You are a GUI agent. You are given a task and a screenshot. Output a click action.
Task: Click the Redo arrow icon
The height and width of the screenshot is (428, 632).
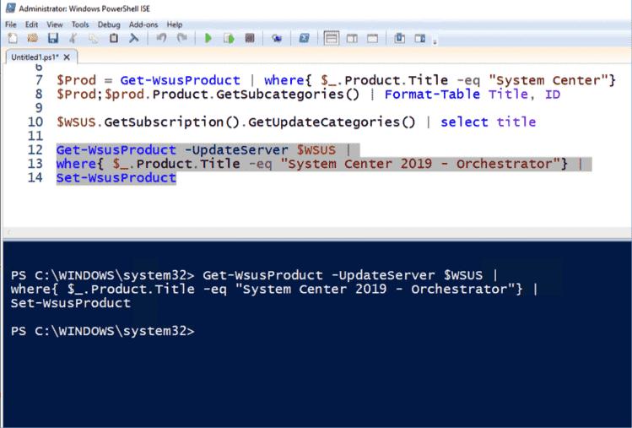click(182, 38)
